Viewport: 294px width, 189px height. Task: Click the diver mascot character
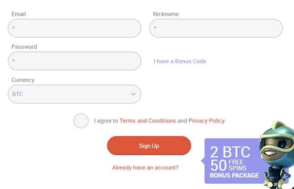point(277,155)
